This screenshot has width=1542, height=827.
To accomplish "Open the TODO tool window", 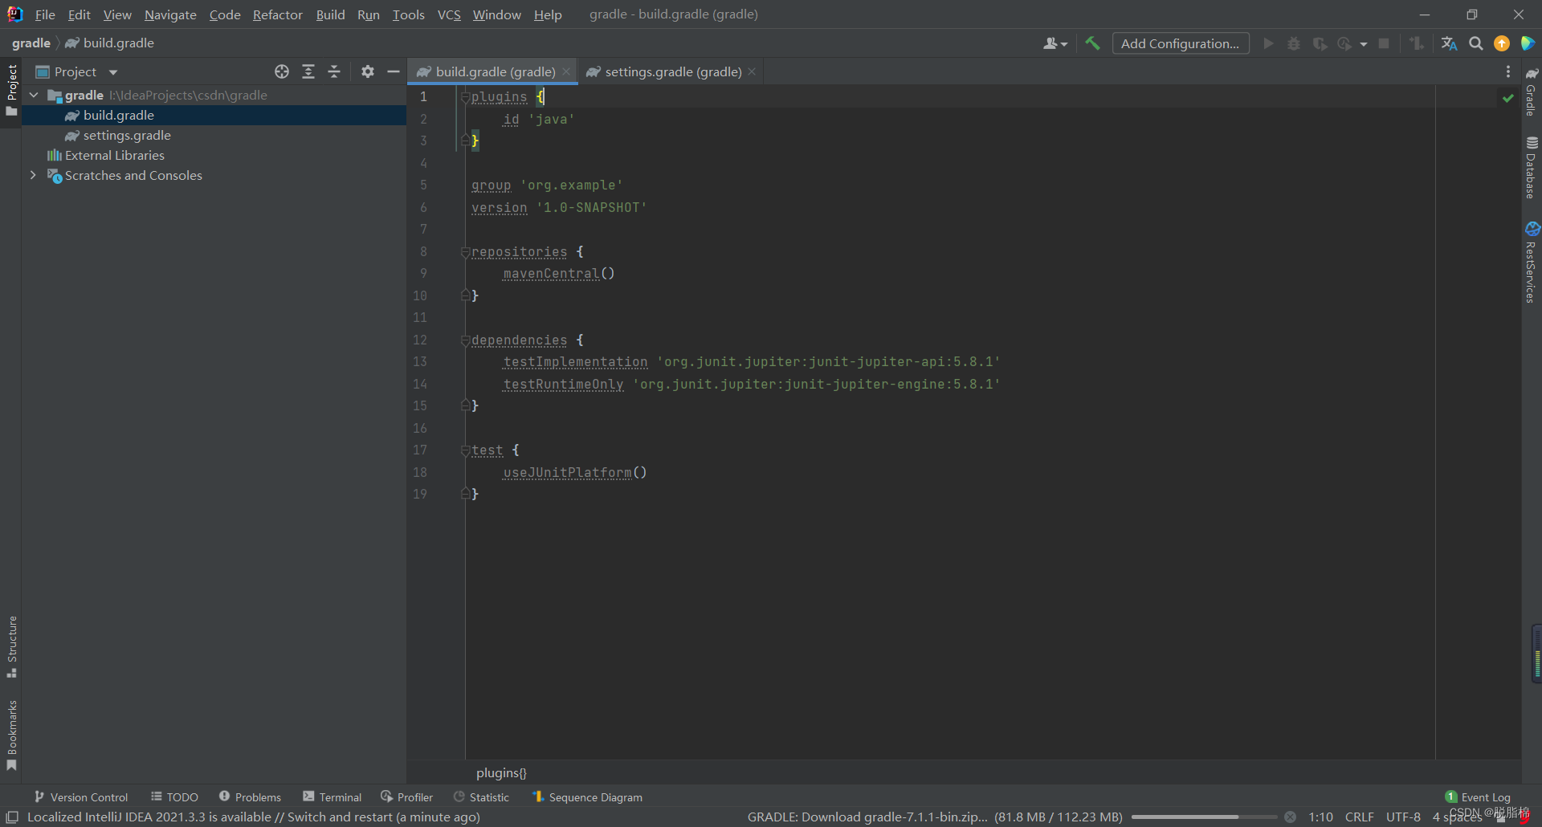I will tap(174, 796).
